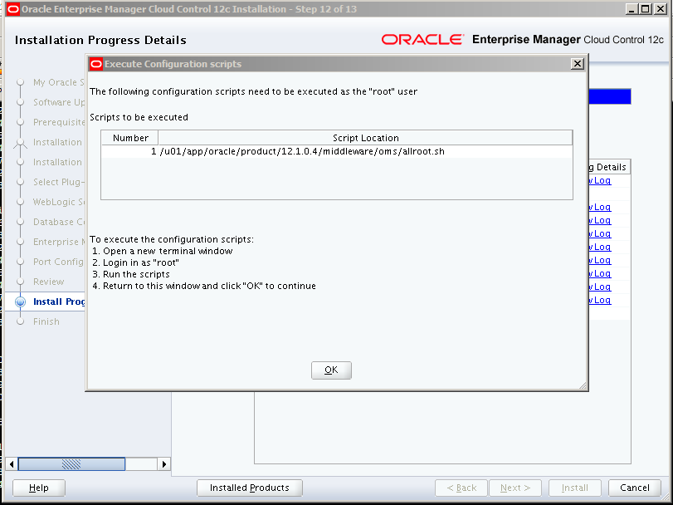Select Port Configuration step in sidebar
The image size is (673, 505).
(58, 262)
